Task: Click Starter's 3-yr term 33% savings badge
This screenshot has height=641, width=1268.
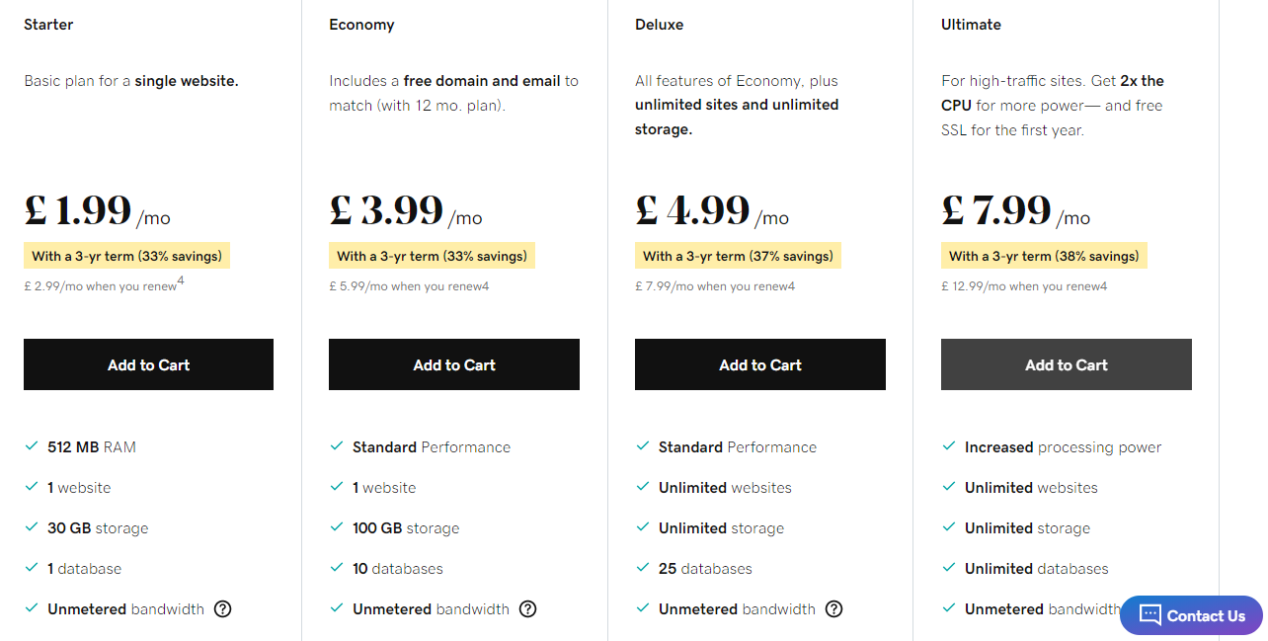Action: (126, 256)
